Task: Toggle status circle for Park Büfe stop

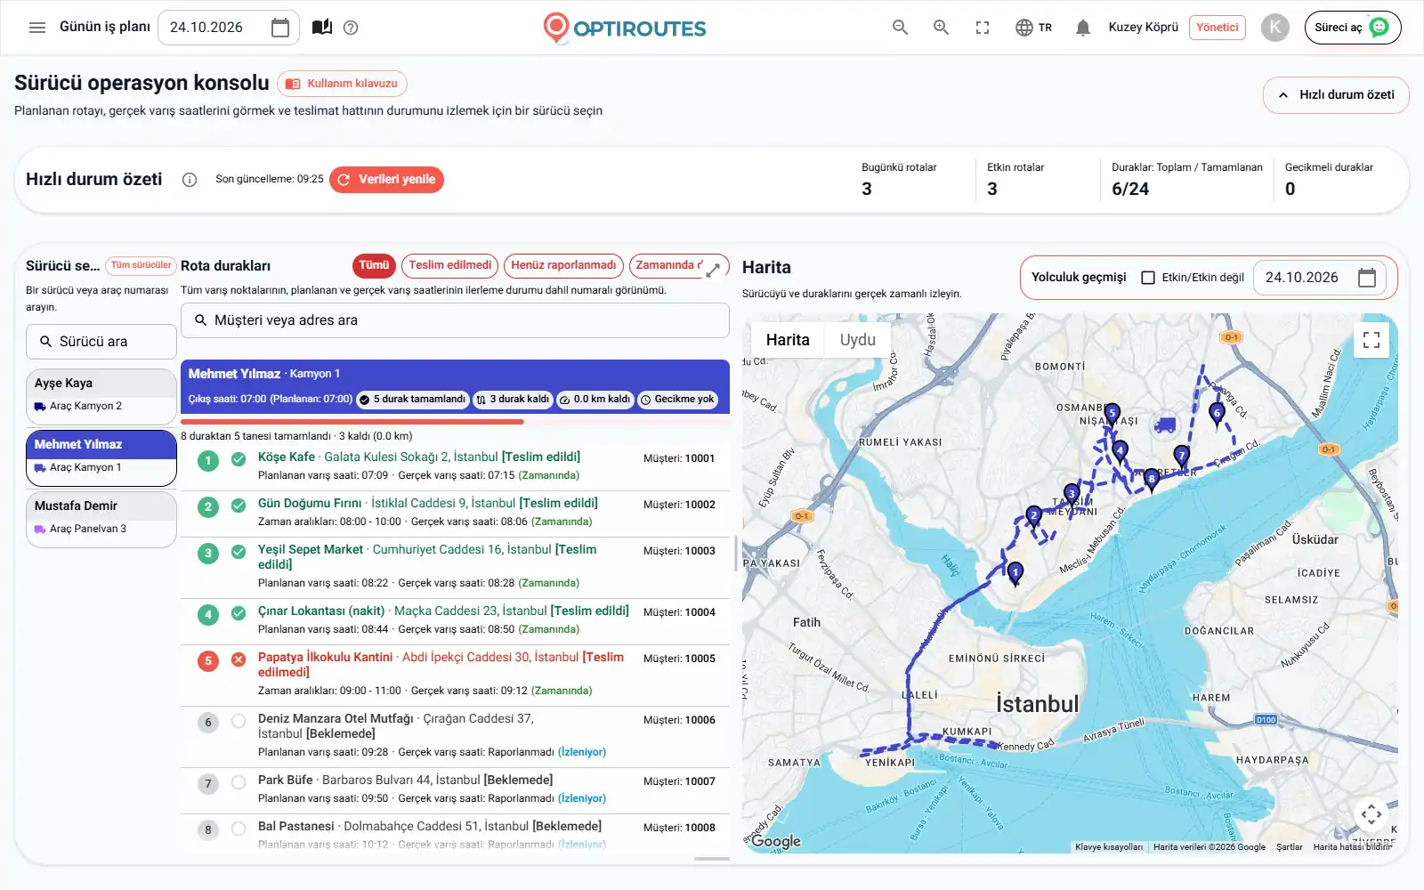Action: tap(239, 783)
